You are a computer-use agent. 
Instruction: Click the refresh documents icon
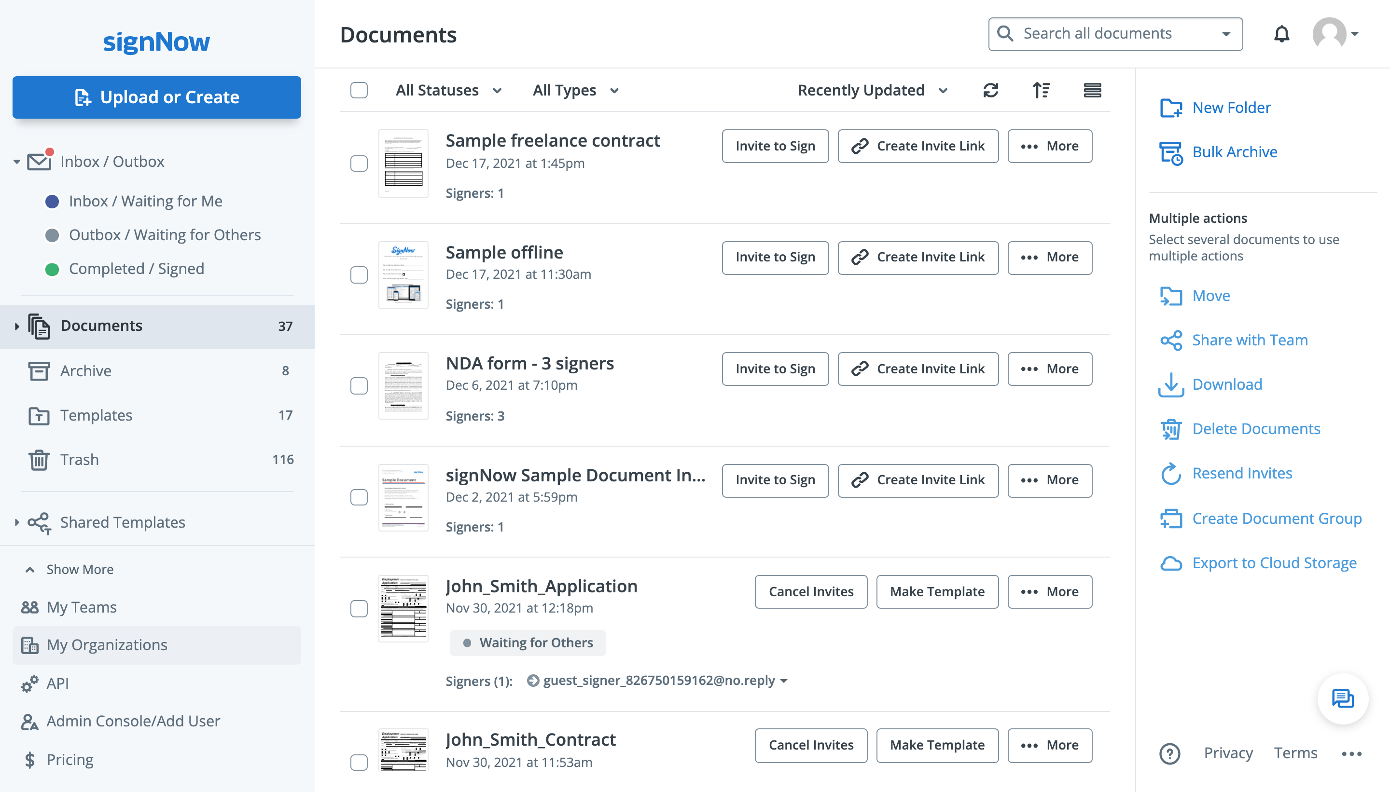tap(990, 90)
